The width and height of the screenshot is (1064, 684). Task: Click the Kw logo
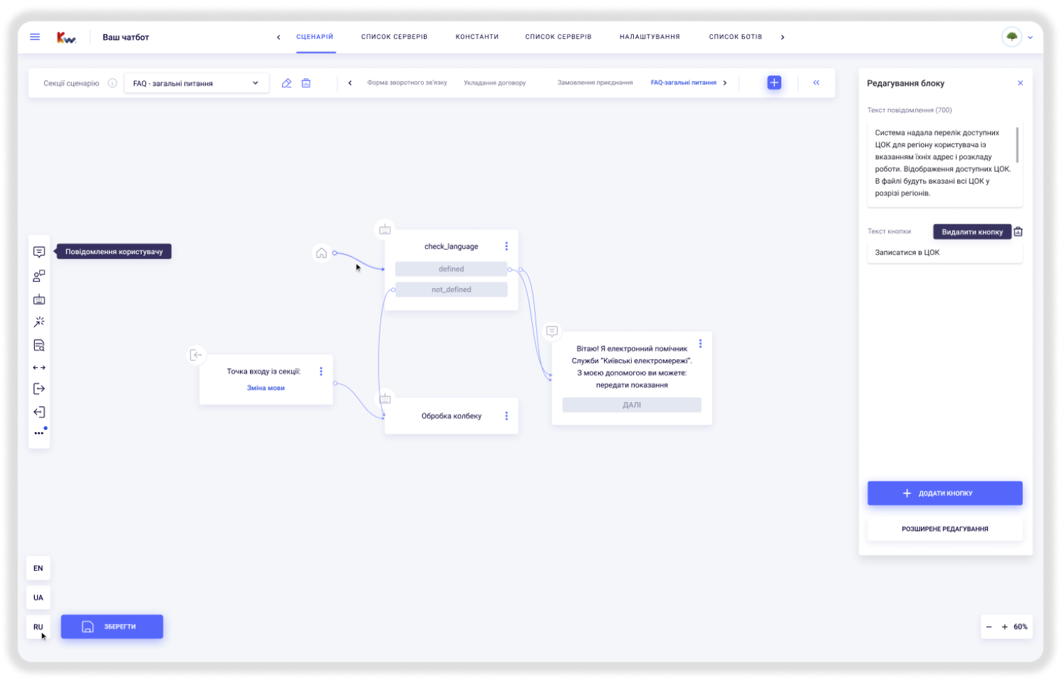point(66,38)
